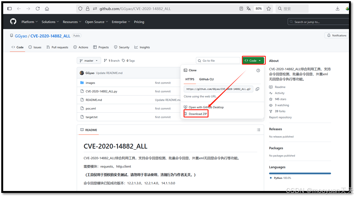Click the 80% zoom level indicator
The height and width of the screenshot is (197, 355).
259,9
